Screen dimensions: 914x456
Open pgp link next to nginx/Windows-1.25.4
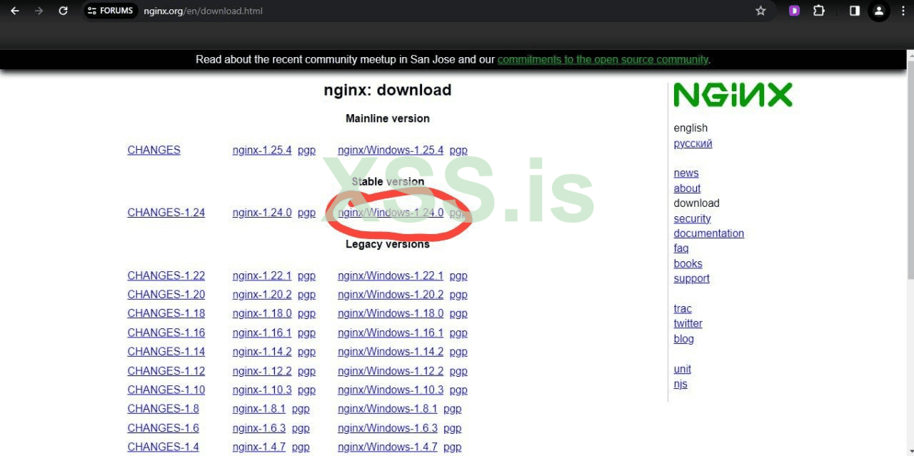pyautogui.click(x=458, y=151)
